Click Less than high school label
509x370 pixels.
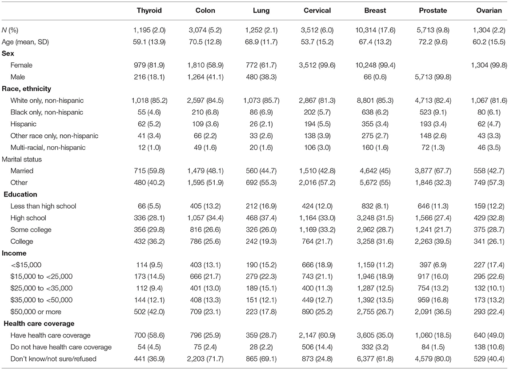[43, 206]
